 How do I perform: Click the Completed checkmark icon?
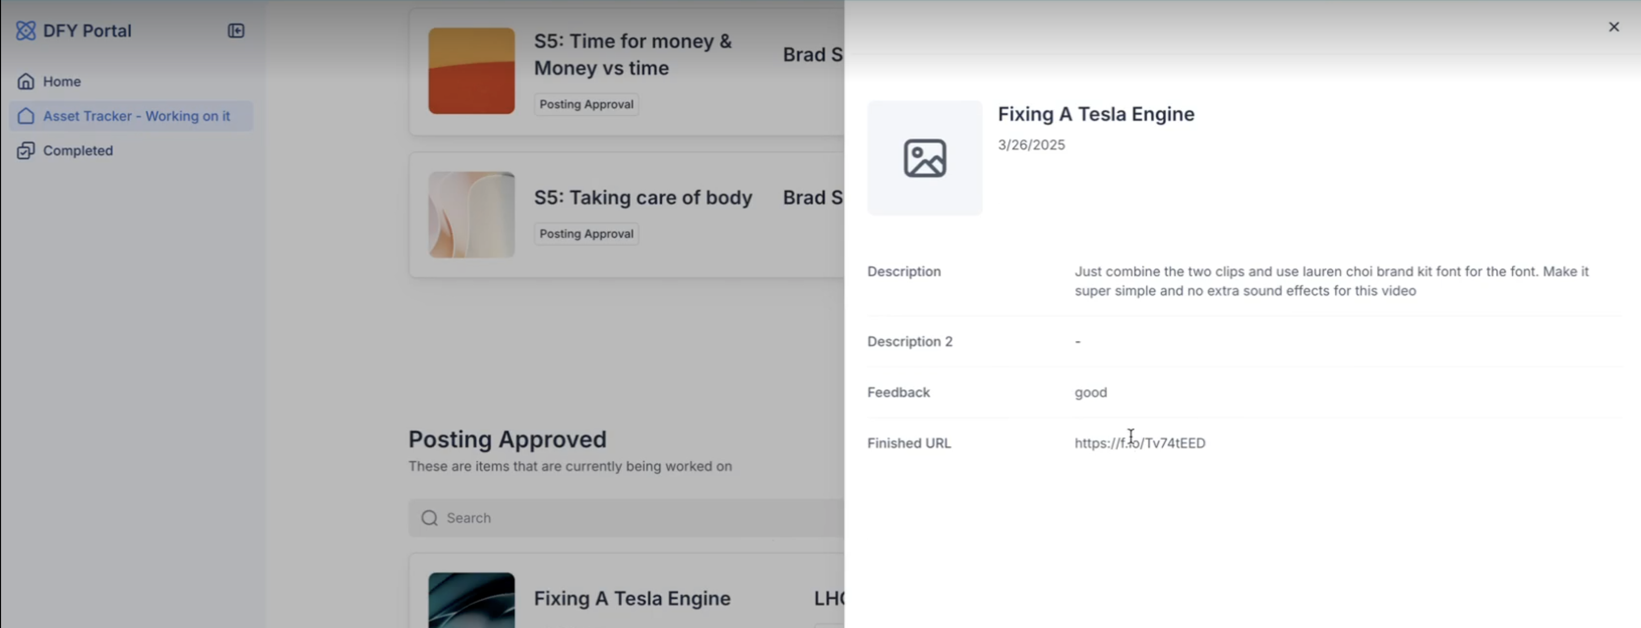coord(25,151)
